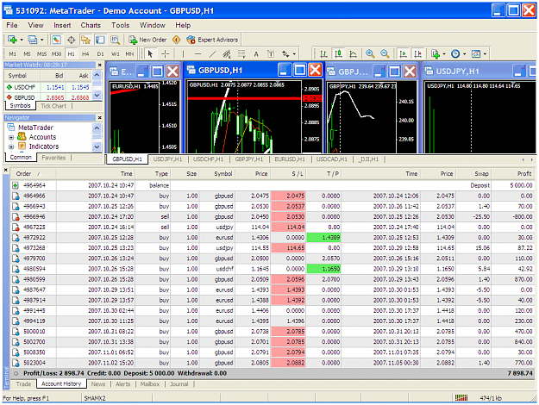Open the New Chart dropdown arrow
This screenshot has height=405, width=539.
(22, 40)
